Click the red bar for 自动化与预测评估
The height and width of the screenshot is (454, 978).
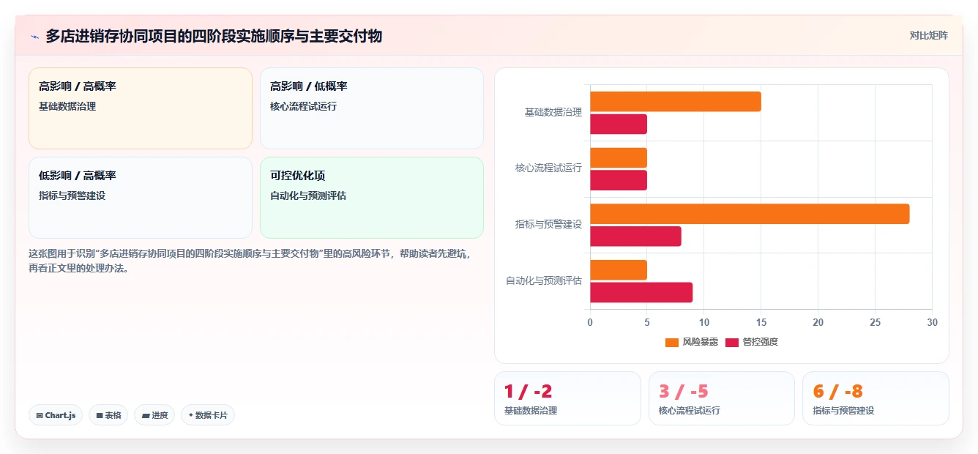641,292
